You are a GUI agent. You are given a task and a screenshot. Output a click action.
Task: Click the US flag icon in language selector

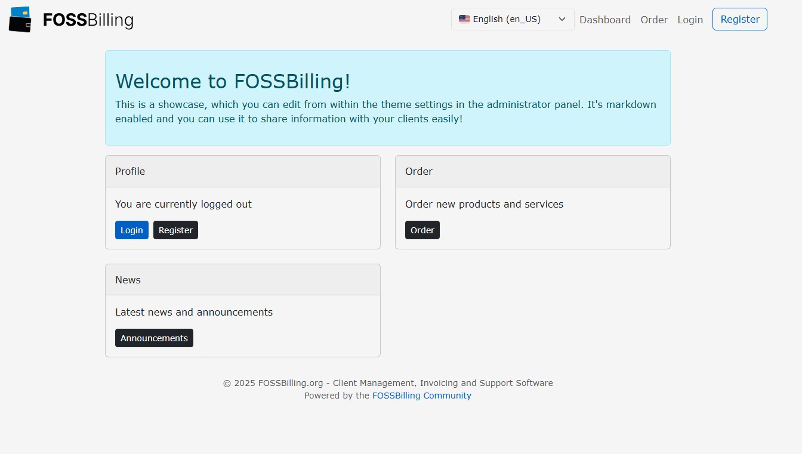(x=464, y=19)
